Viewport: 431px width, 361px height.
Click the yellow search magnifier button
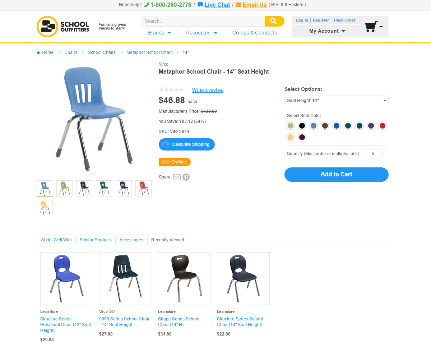coord(274,21)
